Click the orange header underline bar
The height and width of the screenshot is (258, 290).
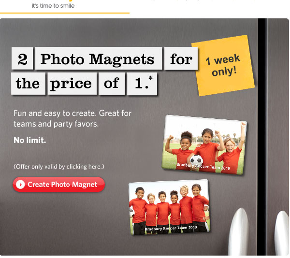point(65,13)
